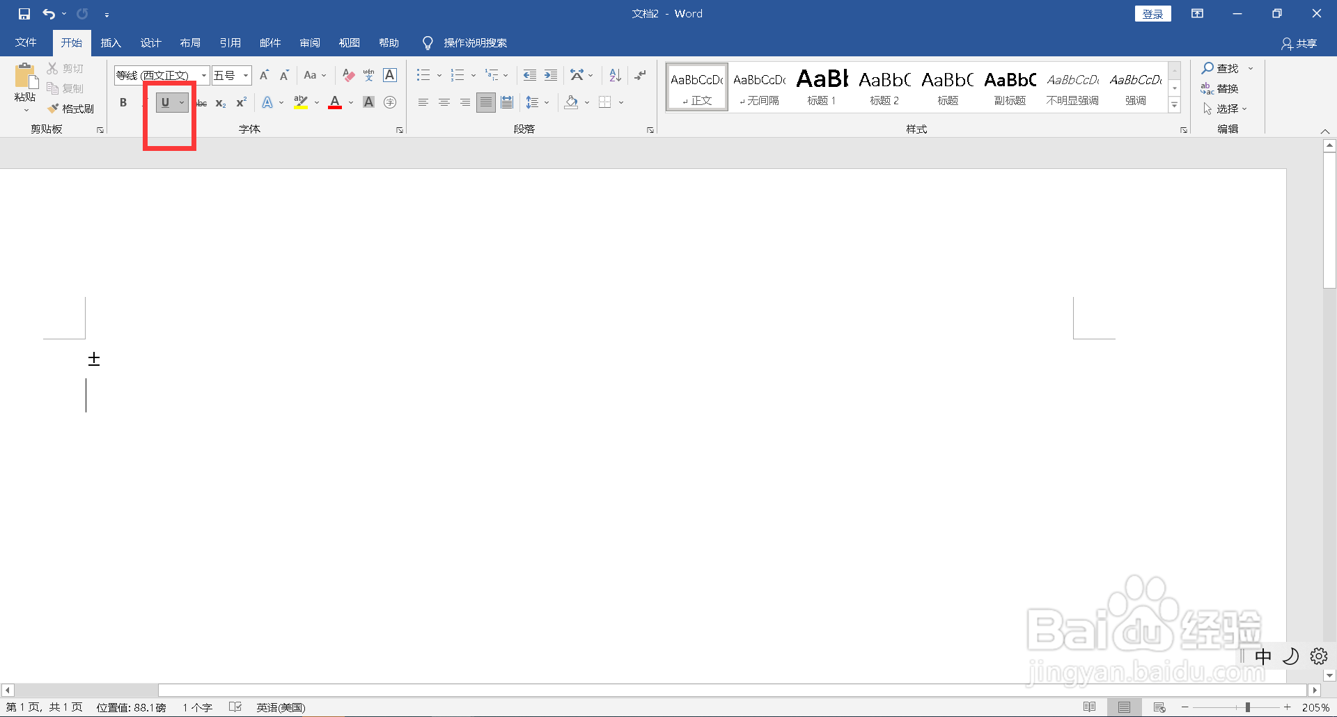
Task: Shrink font size with shrink font icon
Action: [x=284, y=75]
